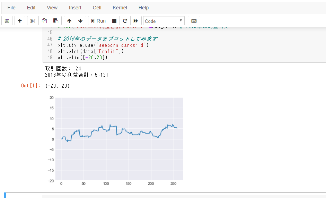Click code line plt.style.use('seaborn-darkgrid')
Image resolution: width=326 pixels, height=198 pixels.
click(103, 45)
